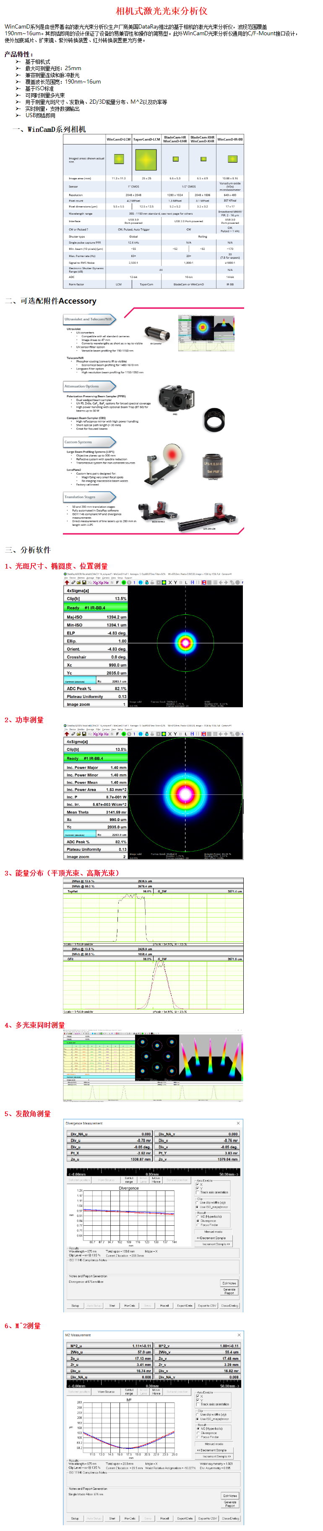323x1531 pixels.
Task: Toggle the X axis checkbox in Divergence Measurement
Action: pos(197,1184)
